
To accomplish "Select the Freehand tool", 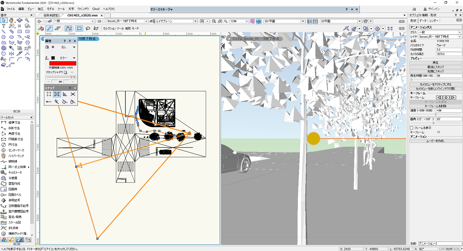I will pyautogui.click(x=27, y=37).
